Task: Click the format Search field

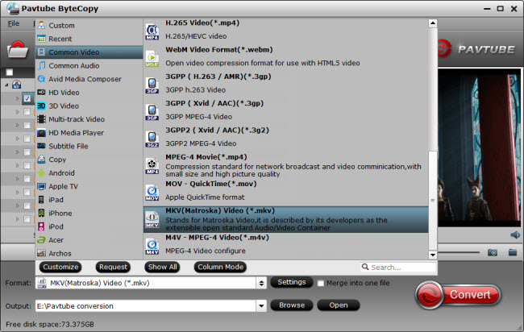Action: (399, 268)
